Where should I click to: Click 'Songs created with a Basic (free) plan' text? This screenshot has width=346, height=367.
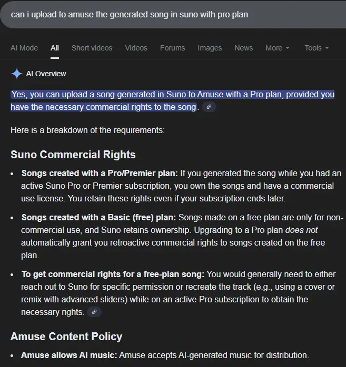click(98, 218)
